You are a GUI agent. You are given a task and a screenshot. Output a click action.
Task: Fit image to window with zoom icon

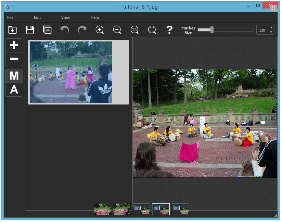tap(152, 30)
